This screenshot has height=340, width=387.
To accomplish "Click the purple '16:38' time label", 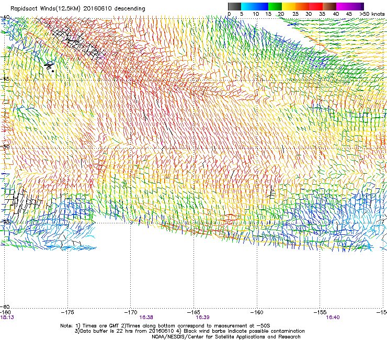I will click(x=146, y=318).
